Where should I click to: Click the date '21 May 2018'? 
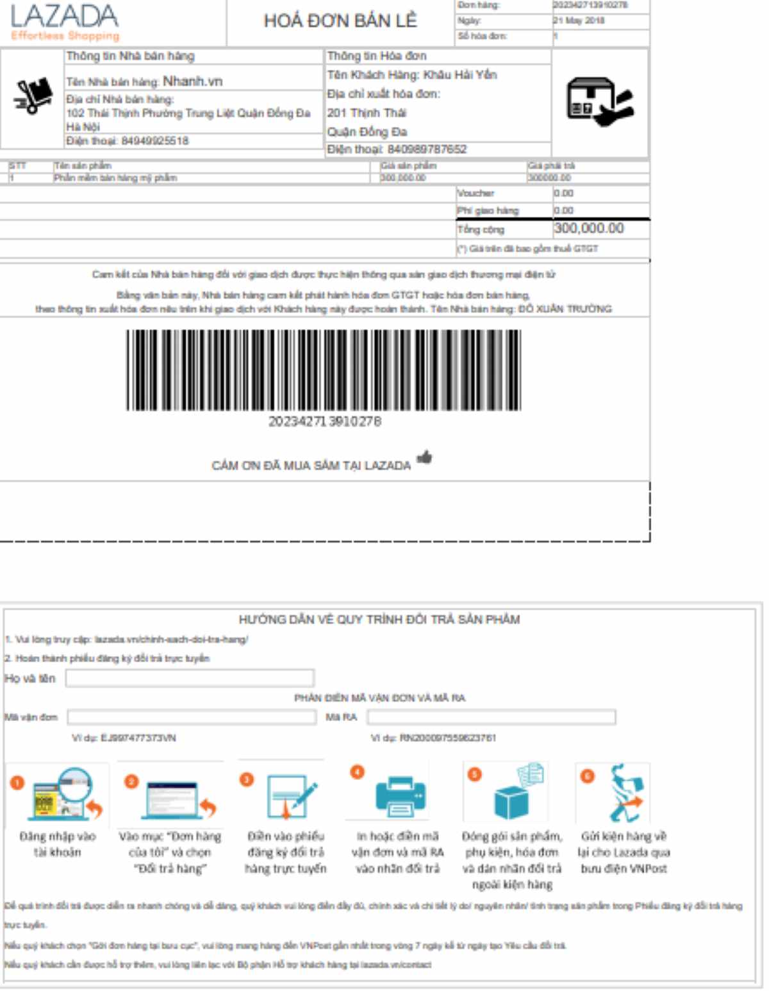579,21
